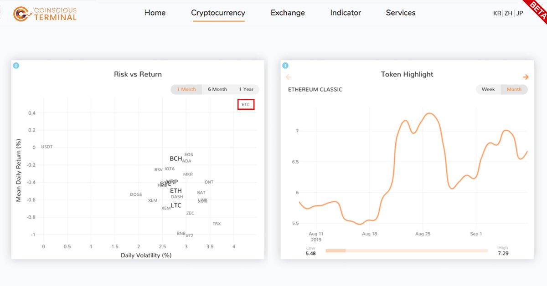Click the Aug 18 date tick
The width and height of the screenshot is (547, 286).
tap(369, 234)
